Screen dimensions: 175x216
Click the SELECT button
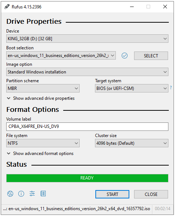[x=151, y=56]
